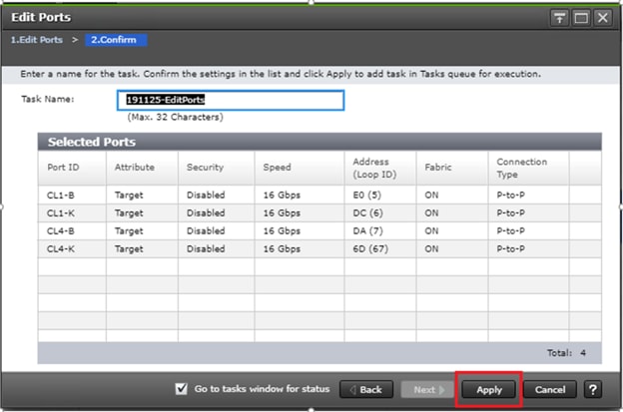Click the Selected Ports table title
The height and width of the screenshot is (412, 623).
point(92,142)
